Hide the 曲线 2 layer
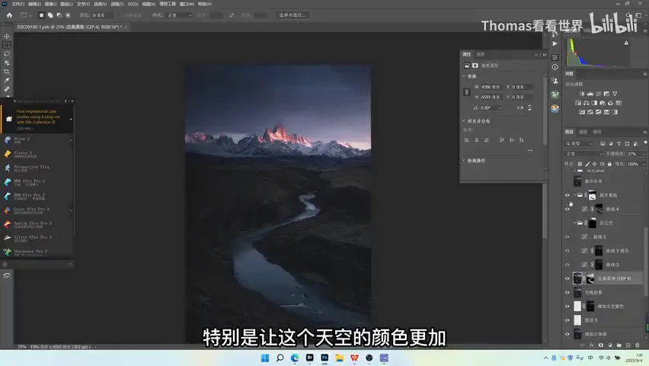The image size is (649, 366). coord(567,237)
